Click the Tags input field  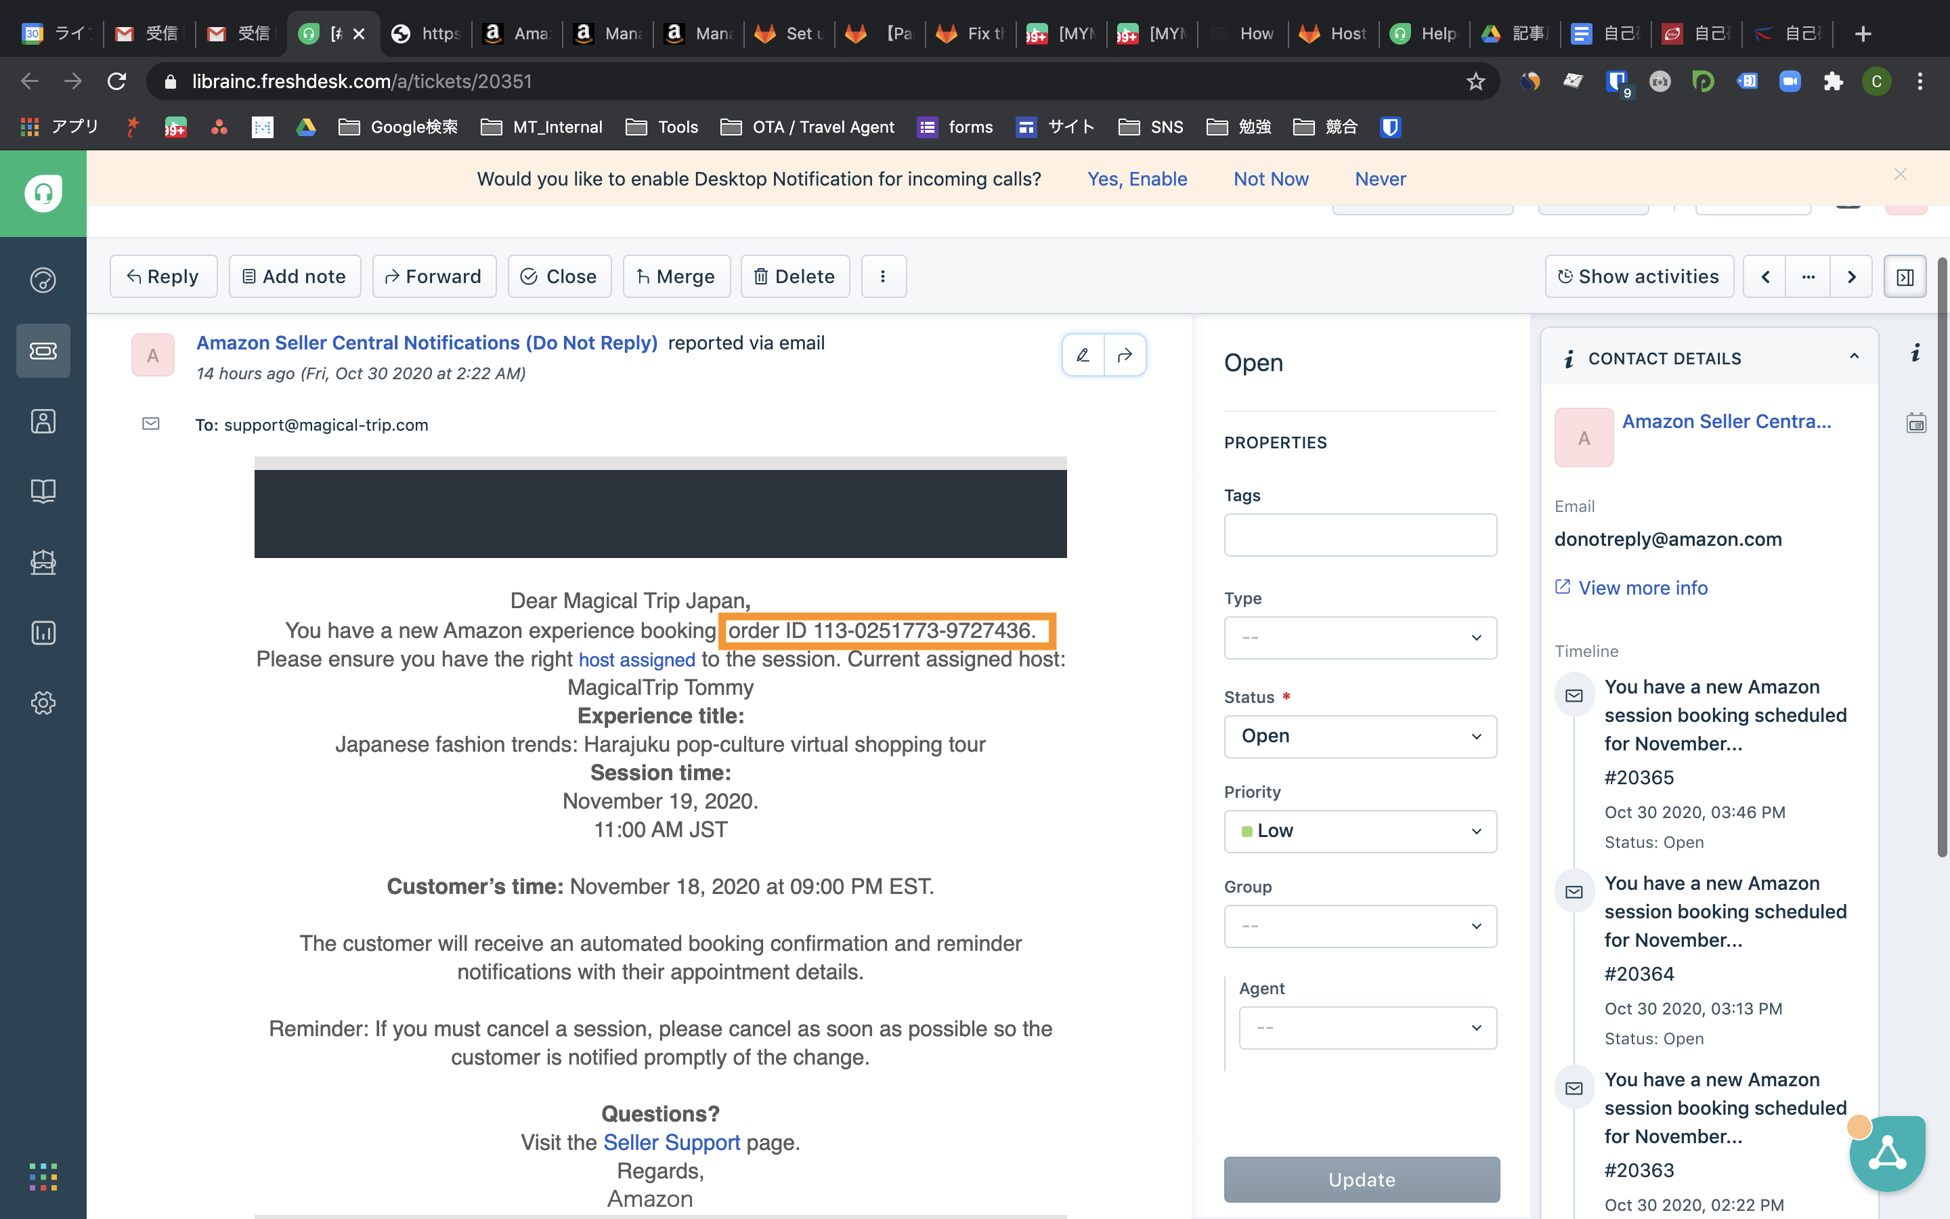pos(1360,535)
